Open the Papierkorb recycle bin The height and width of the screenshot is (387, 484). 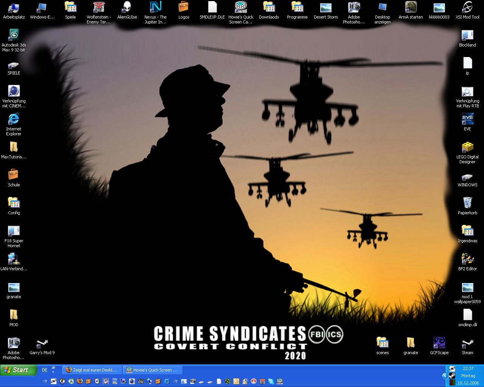[x=467, y=206]
